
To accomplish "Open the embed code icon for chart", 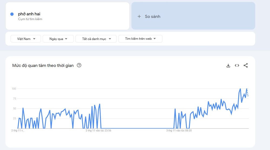I will click(237, 65).
